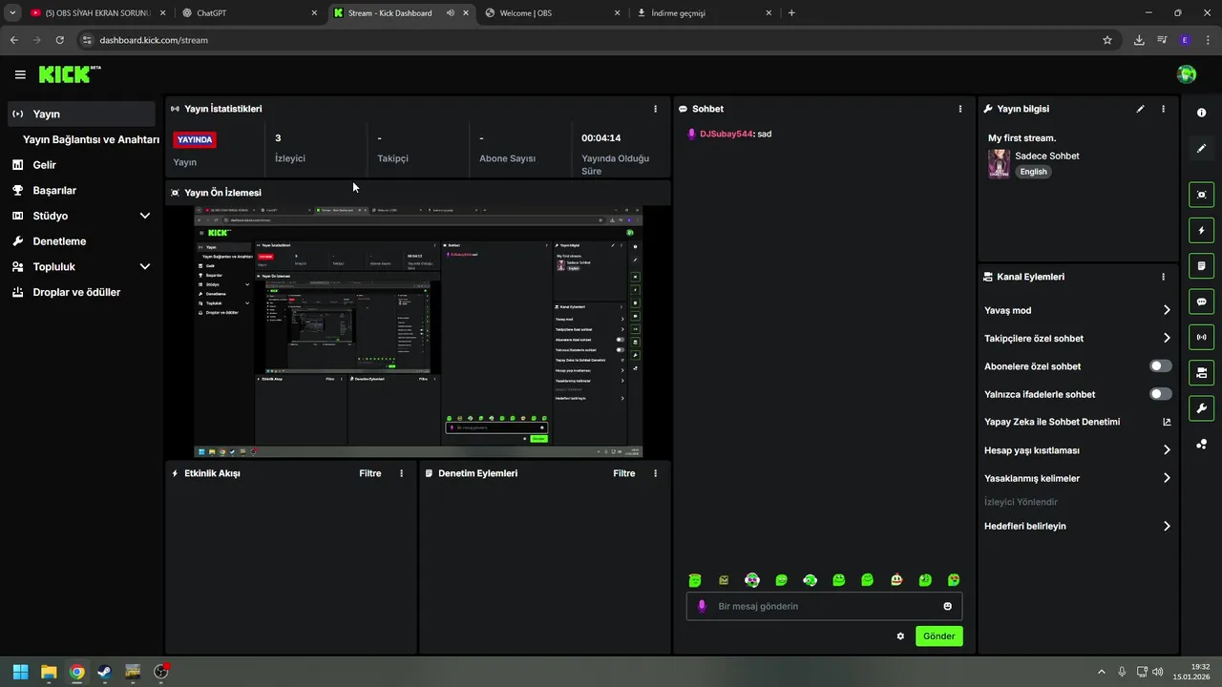
Task: Open the chat settings gear icon
Action: (900, 636)
